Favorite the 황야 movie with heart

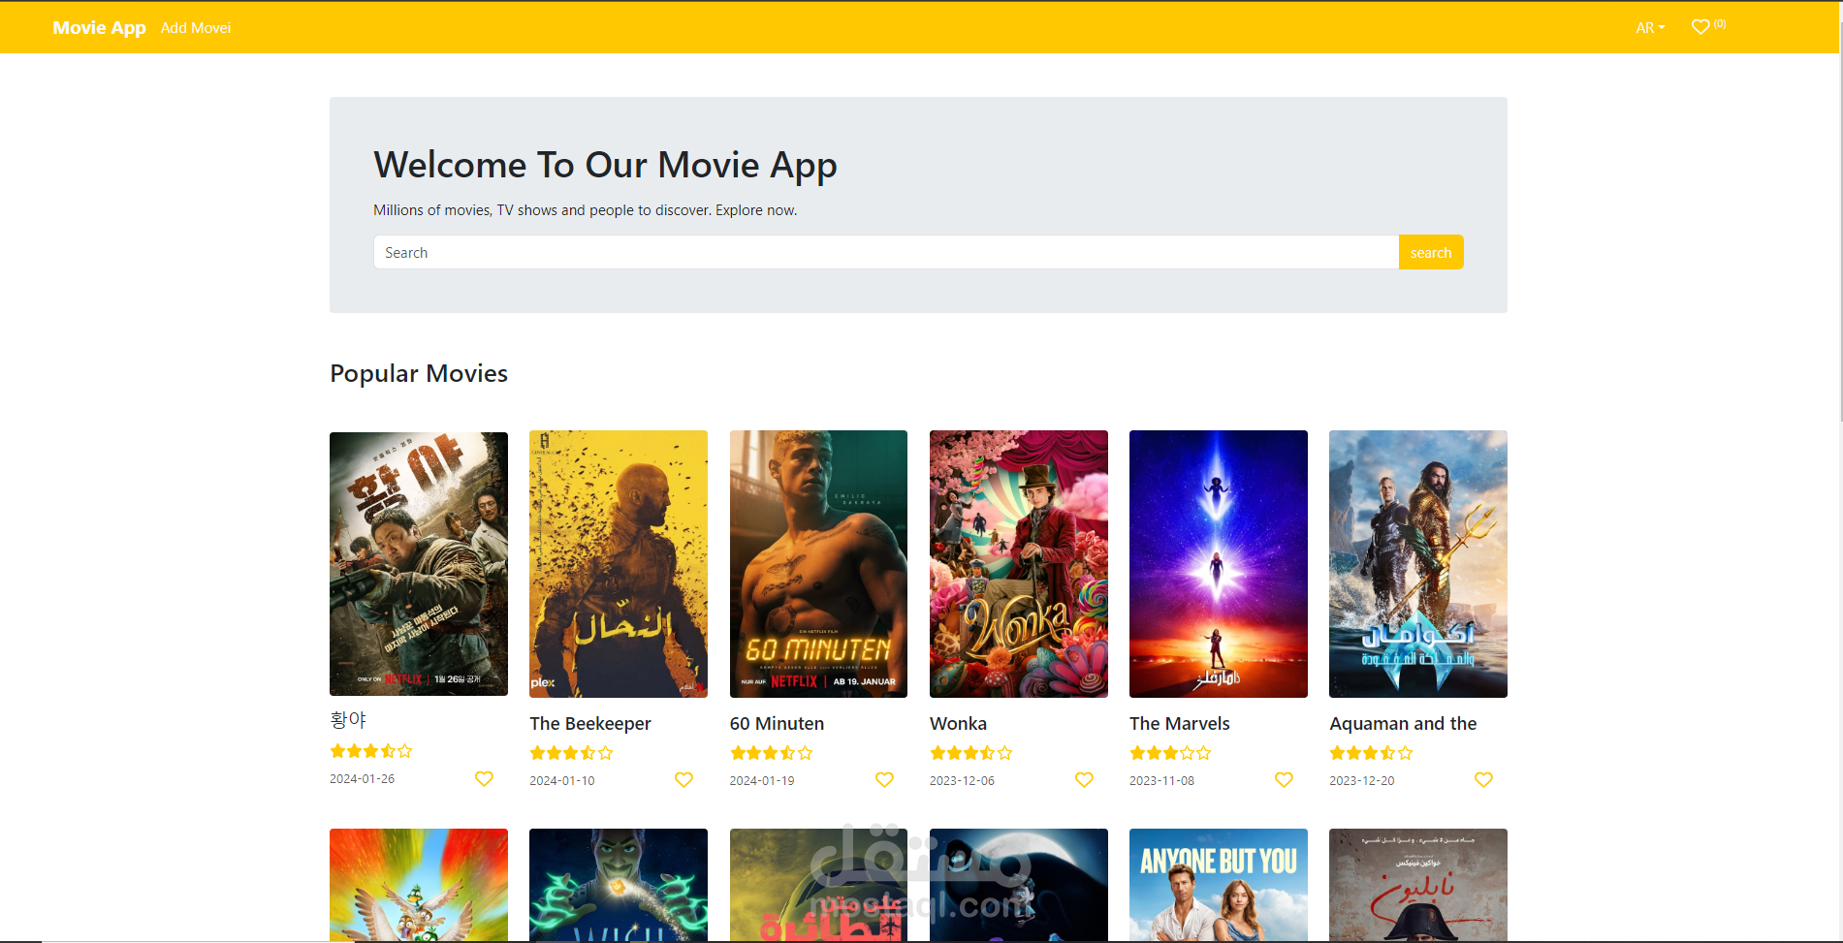coord(484,778)
